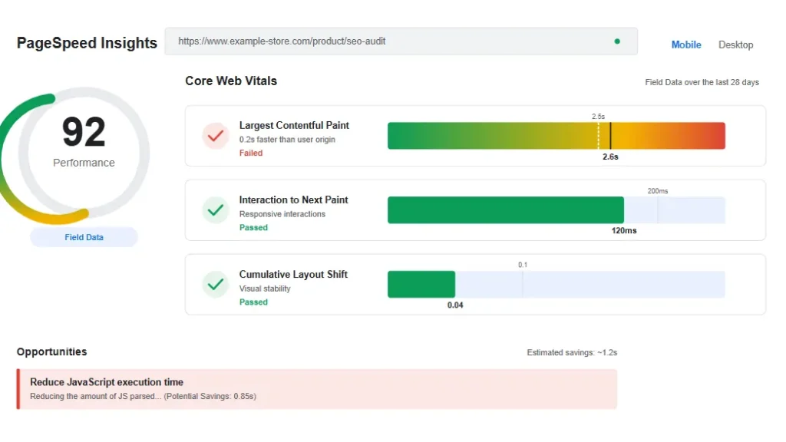Click the Passed status under Responsive interactions
This screenshot has height=442, width=786.
pyautogui.click(x=253, y=227)
